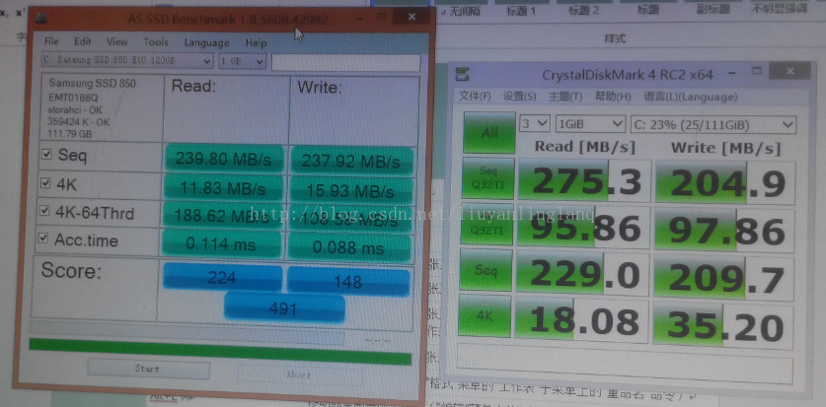Expand the C: 23% (25/111GiB) drive dropdown
Image resolution: width=826 pixels, height=407 pixels.
713,125
